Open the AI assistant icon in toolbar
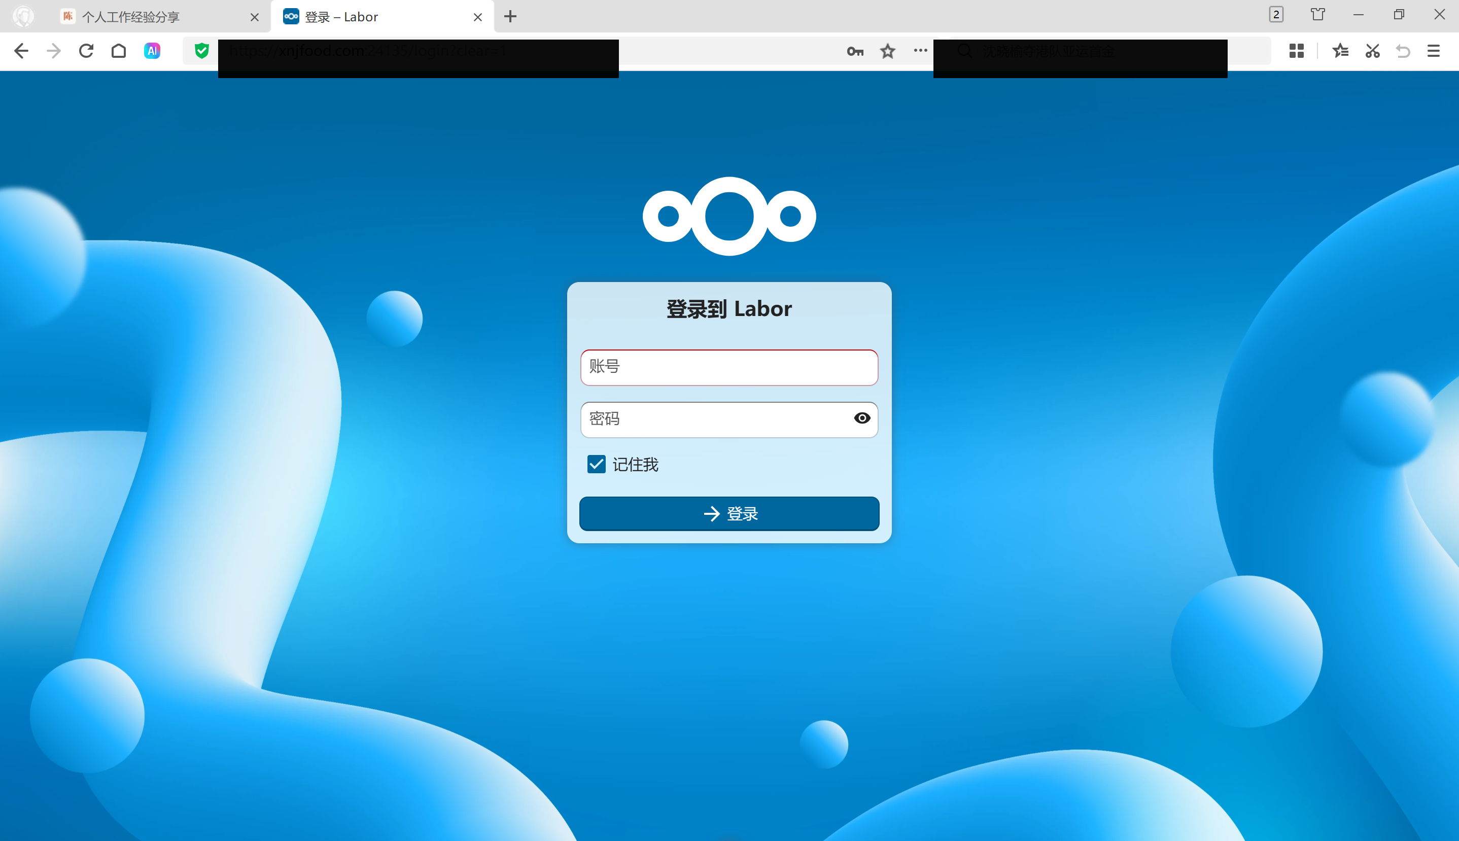This screenshot has width=1459, height=841. pos(152,51)
